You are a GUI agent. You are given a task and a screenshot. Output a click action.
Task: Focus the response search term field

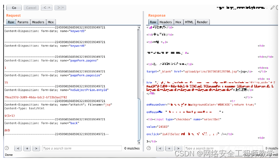(223, 148)
